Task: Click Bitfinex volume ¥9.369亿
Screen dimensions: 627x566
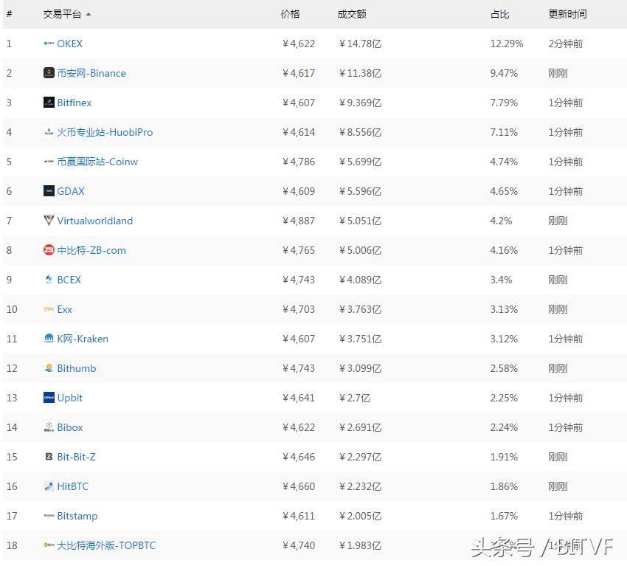Action: tap(360, 103)
